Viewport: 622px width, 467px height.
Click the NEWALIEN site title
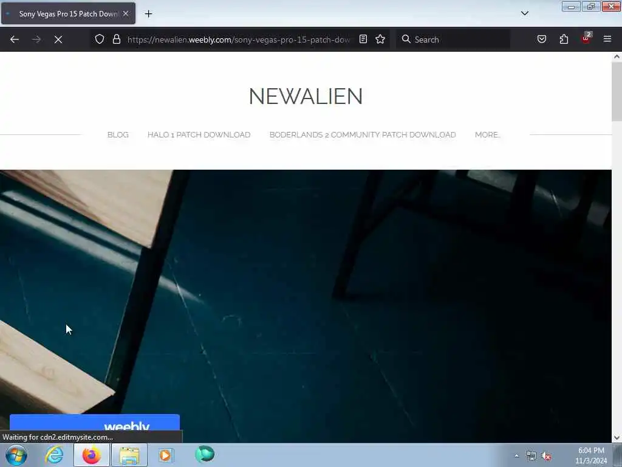click(x=306, y=97)
